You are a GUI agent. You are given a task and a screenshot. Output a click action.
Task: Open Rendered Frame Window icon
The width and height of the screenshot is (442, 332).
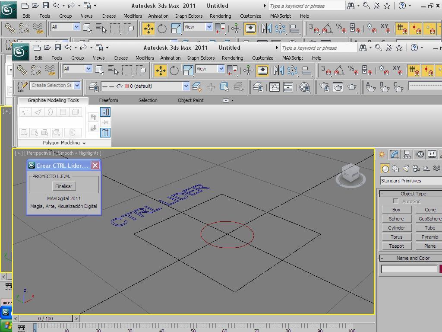click(338, 86)
